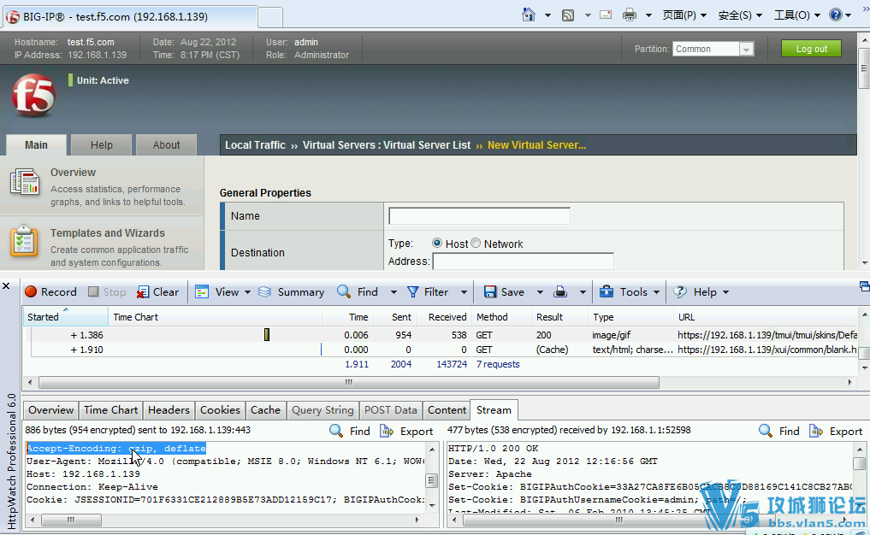
Task: Switch to the HttpWatch Overview tab
Action: pyautogui.click(x=51, y=409)
